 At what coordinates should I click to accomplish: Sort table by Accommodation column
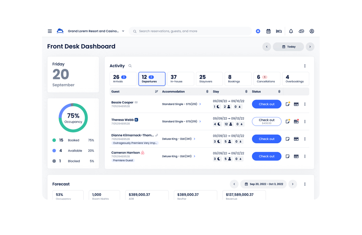click(207, 92)
